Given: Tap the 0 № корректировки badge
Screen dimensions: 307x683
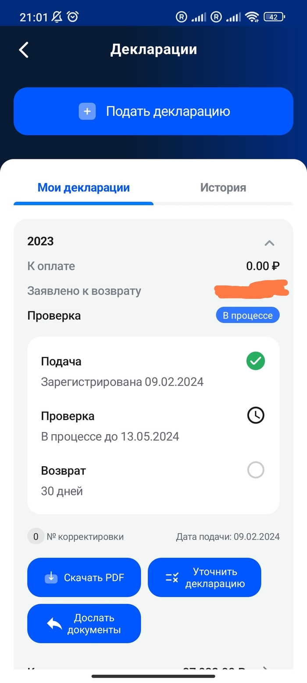Looking at the screenshot, I should click(36, 536).
